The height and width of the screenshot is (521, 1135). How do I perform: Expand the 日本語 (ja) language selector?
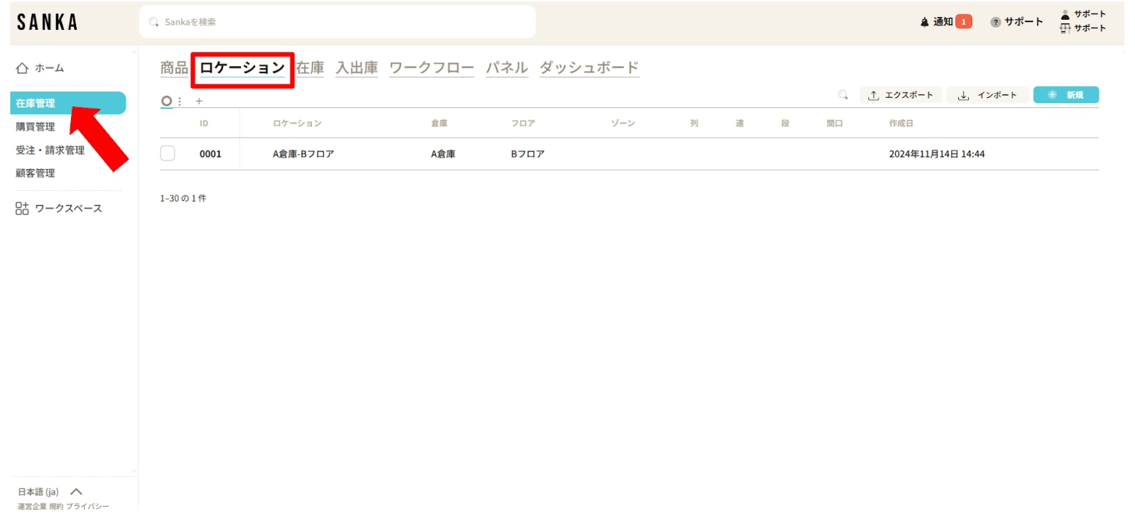coord(50,492)
